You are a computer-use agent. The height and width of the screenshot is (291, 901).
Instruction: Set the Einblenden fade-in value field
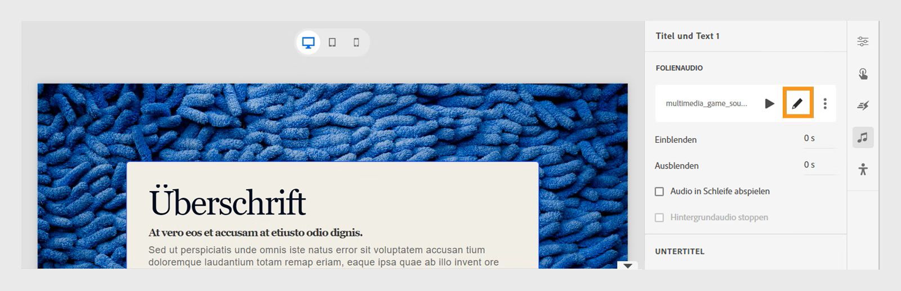tap(819, 139)
